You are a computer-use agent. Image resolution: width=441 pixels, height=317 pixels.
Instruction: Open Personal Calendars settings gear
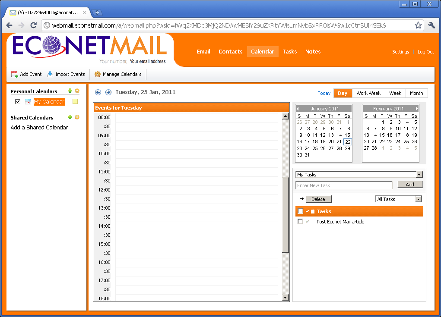click(x=77, y=91)
